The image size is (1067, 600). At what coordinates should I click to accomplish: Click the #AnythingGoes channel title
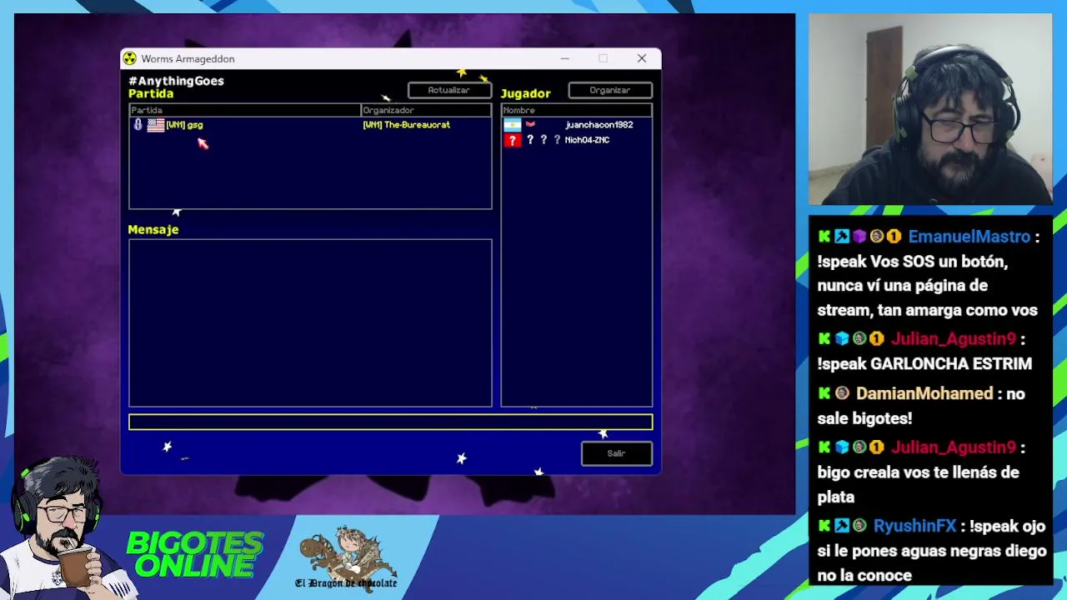(176, 81)
